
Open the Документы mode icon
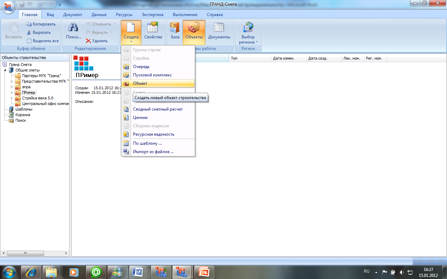(219, 27)
